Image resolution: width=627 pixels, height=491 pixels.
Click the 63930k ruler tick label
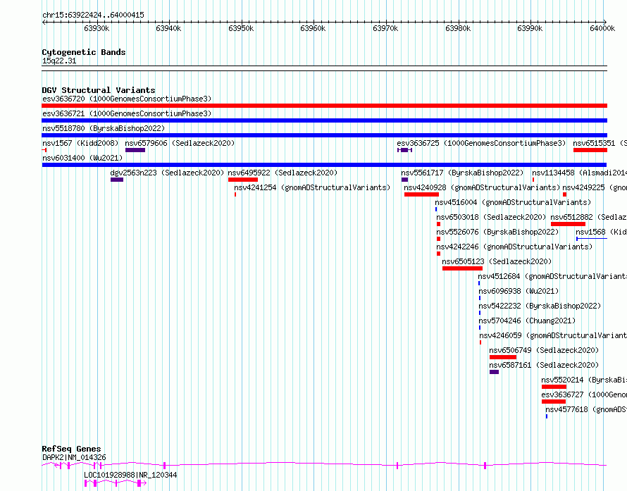coord(97,28)
